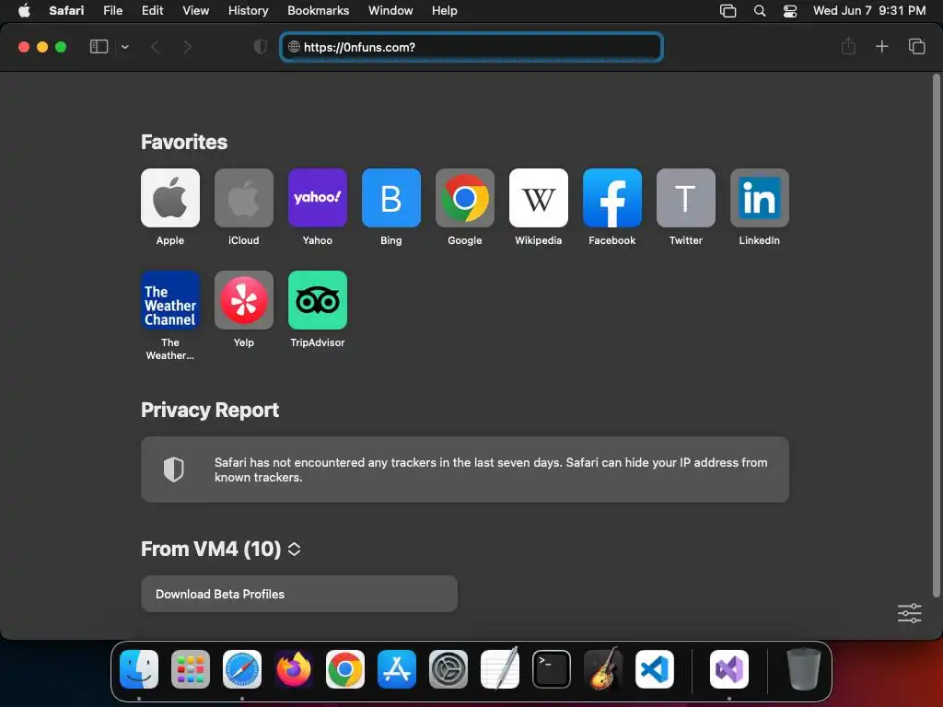Open start page customization settings icon
The width and height of the screenshot is (943, 707).
tap(909, 613)
